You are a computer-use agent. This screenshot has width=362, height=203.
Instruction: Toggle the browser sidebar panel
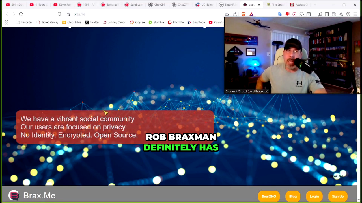(x=327, y=14)
